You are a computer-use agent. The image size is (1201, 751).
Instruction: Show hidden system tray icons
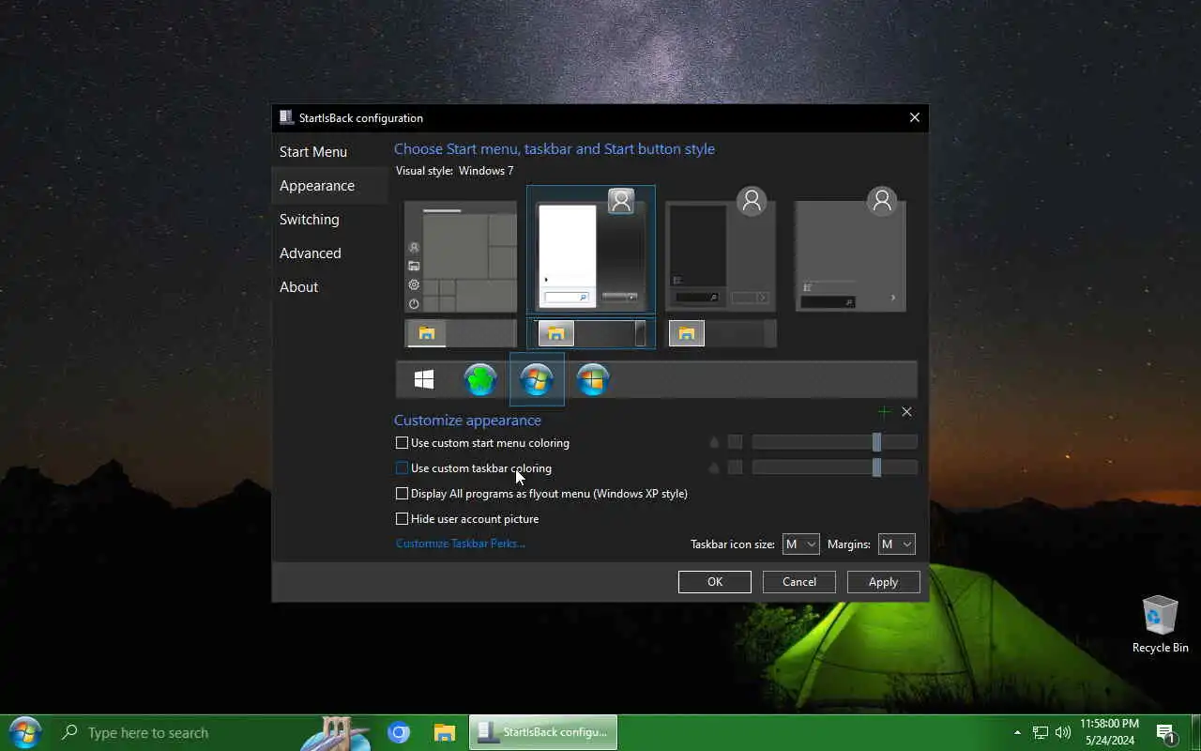(1017, 732)
